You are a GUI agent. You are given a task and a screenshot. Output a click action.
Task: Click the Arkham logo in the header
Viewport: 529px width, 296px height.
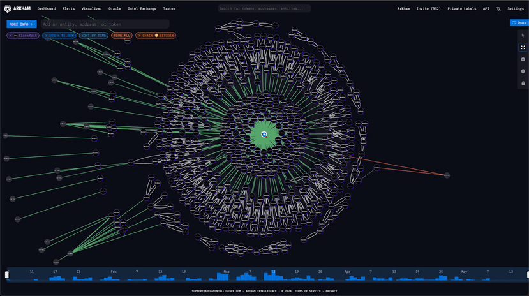(x=17, y=9)
